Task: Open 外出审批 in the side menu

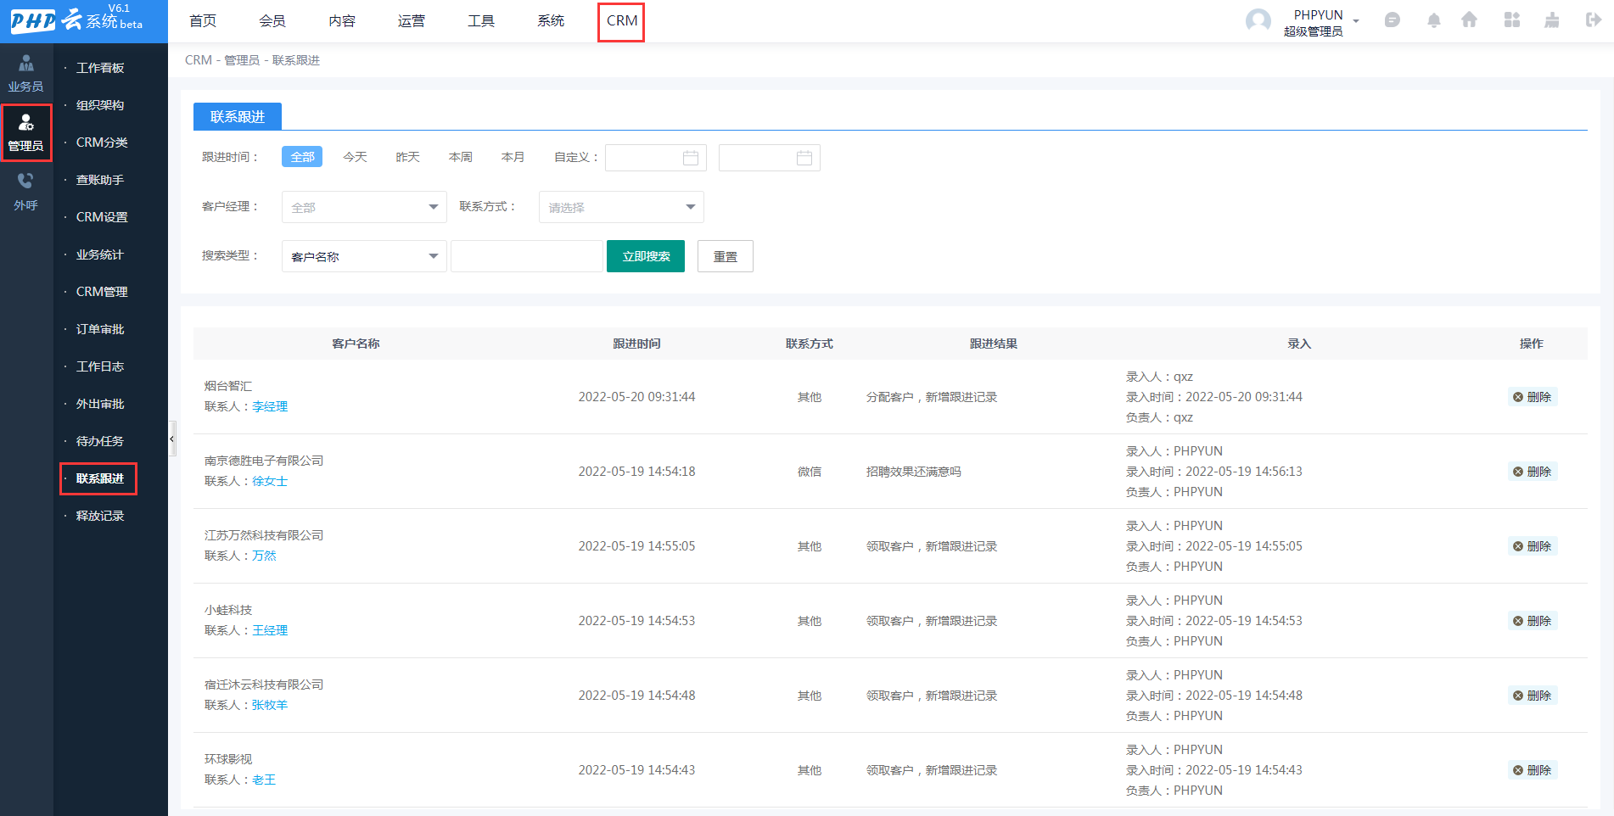Action: pyautogui.click(x=100, y=404)
